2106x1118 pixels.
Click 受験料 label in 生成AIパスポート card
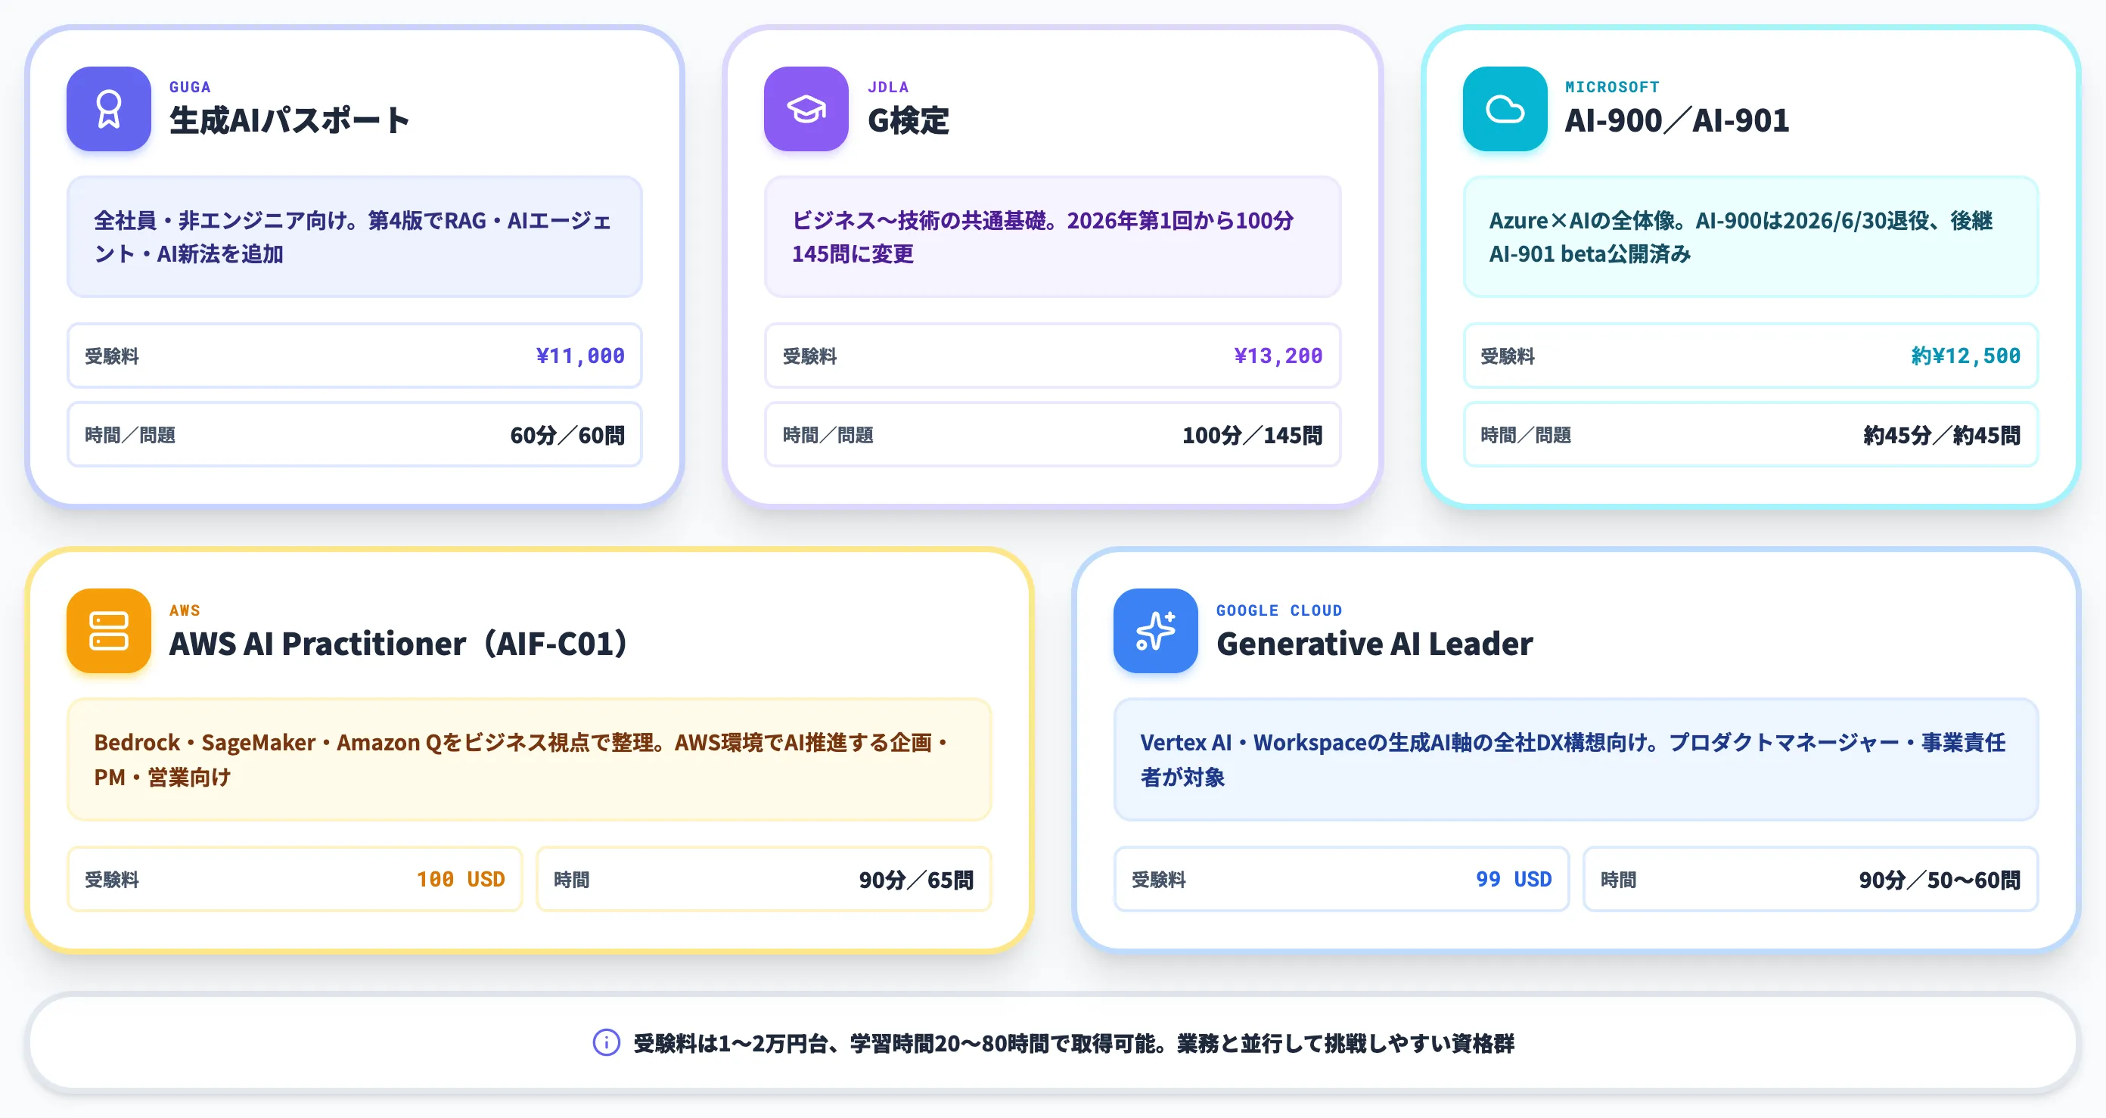[112, 356]
